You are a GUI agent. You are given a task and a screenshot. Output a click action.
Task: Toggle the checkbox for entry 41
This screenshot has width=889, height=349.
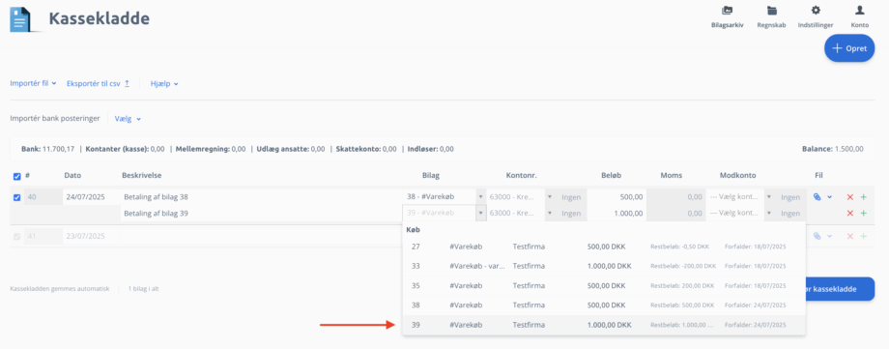click(x=16, y=236)
